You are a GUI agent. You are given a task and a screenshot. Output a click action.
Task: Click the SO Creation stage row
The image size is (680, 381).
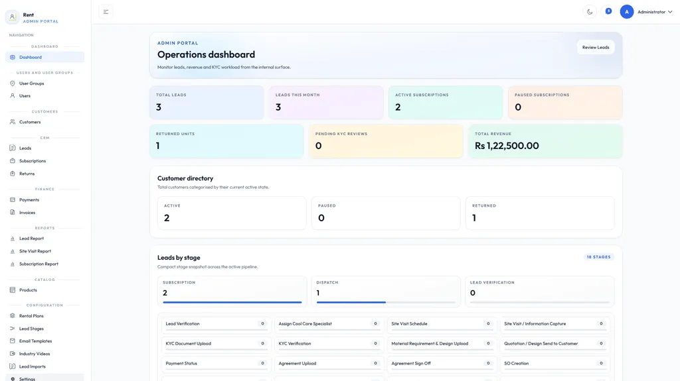554,364
